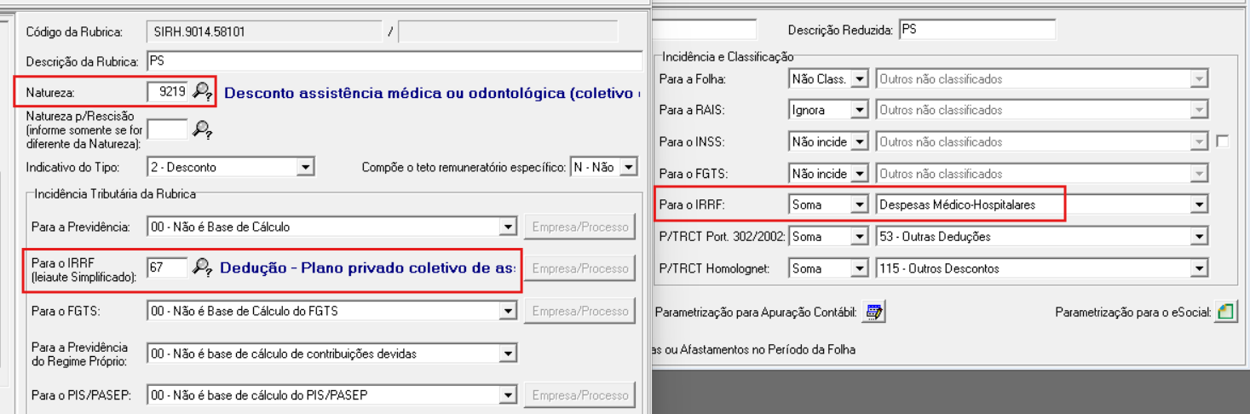
Task: Click the Natureza search magnifier icon
Action: pyautogui.click(x=201, y=91)
